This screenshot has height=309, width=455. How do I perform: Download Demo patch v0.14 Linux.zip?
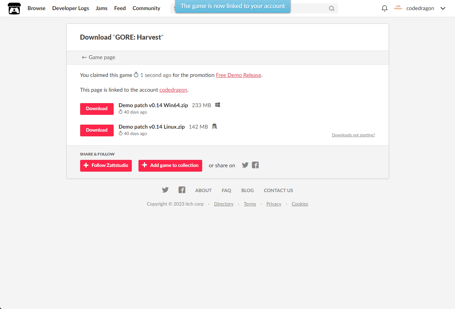click(97, 130)
